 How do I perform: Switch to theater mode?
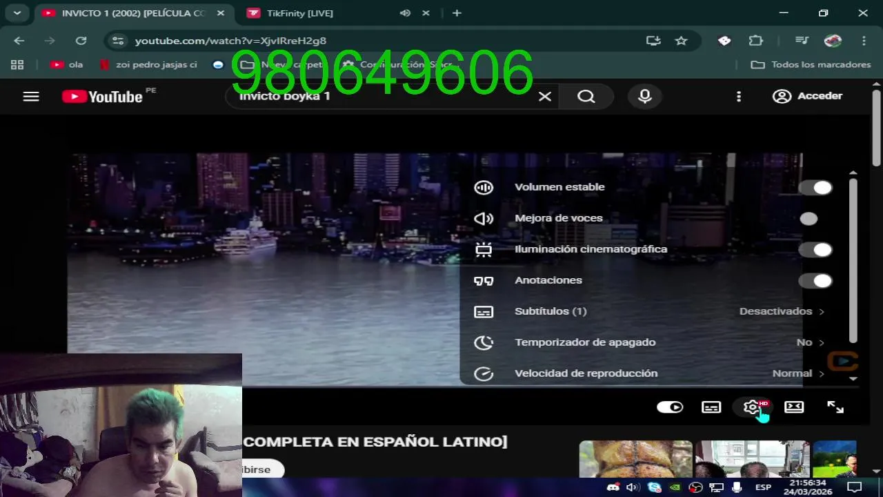click(794, 407)
